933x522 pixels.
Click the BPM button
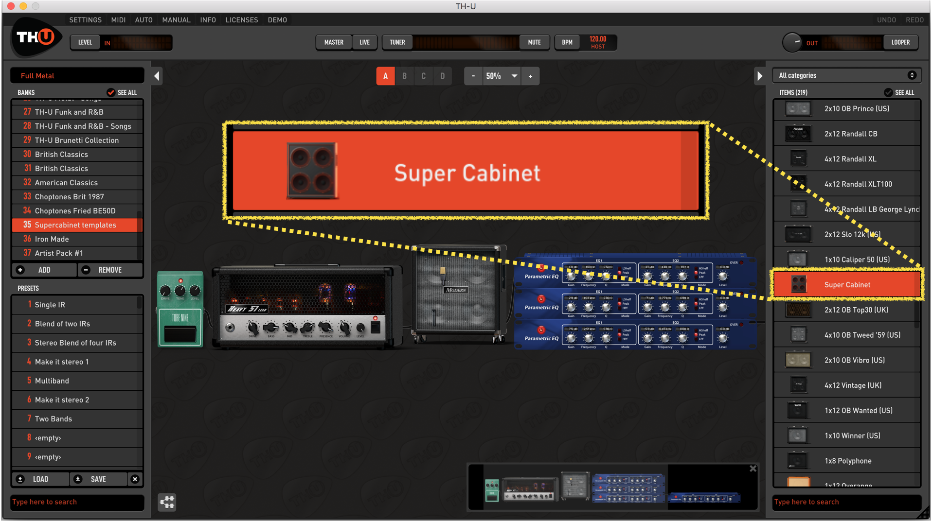567,42
